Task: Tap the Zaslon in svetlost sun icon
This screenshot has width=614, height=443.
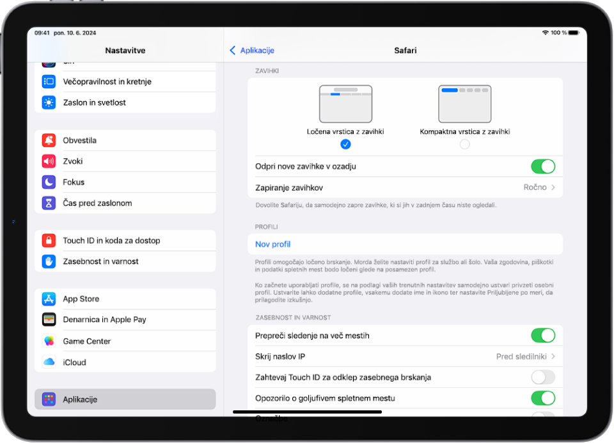Action: point(49,102)
